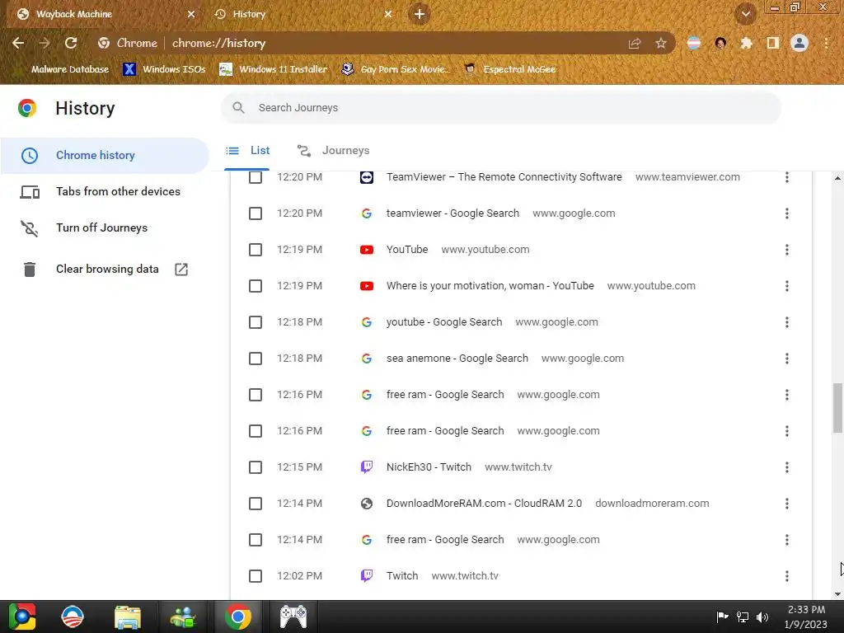The image size is (844, 633).
Task: Click the Google favicon beside sea anemone
Action: 367,359
